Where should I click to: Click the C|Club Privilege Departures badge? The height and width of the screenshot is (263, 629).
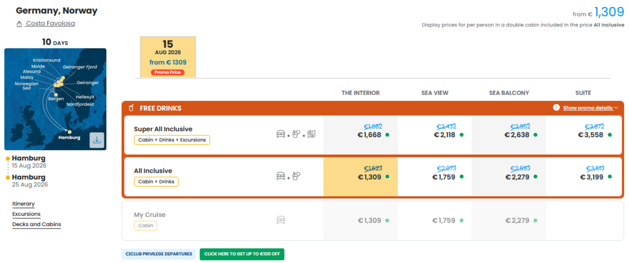coord(159,254)
